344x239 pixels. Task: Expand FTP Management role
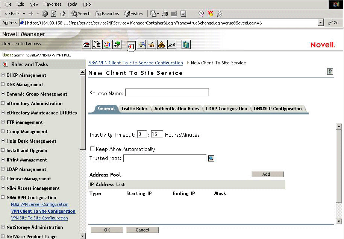click(3, 122)
